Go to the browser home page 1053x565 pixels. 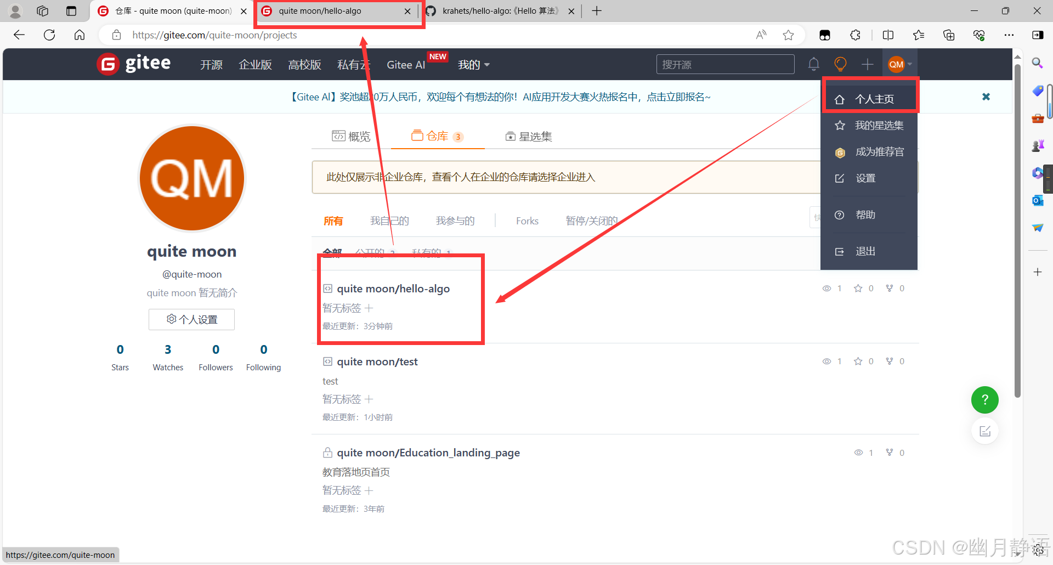coord(80,35)
